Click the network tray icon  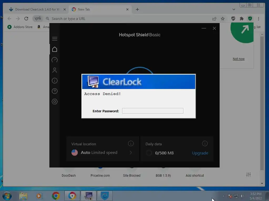[x=236, y=196]
